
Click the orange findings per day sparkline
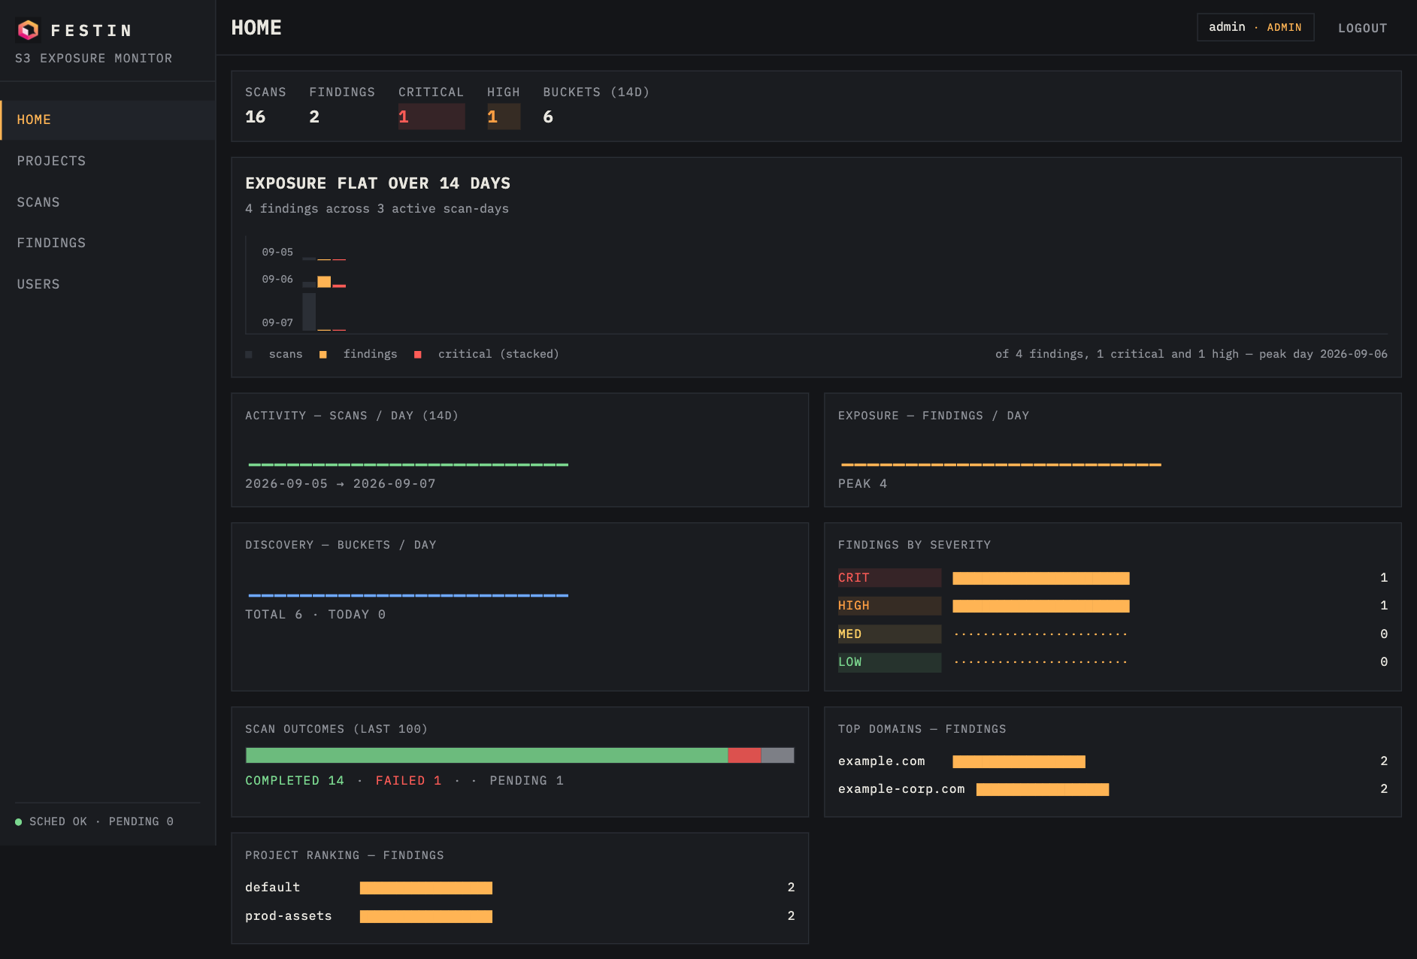(x=1001, y=464)
